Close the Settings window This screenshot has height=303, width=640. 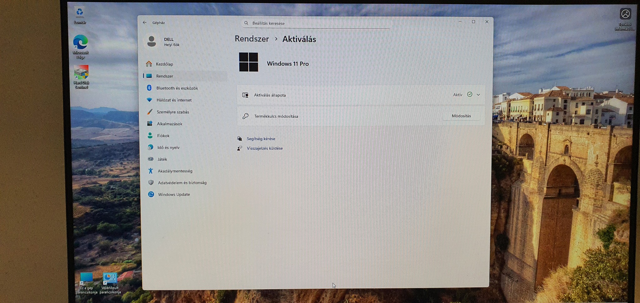pos(487,22)
